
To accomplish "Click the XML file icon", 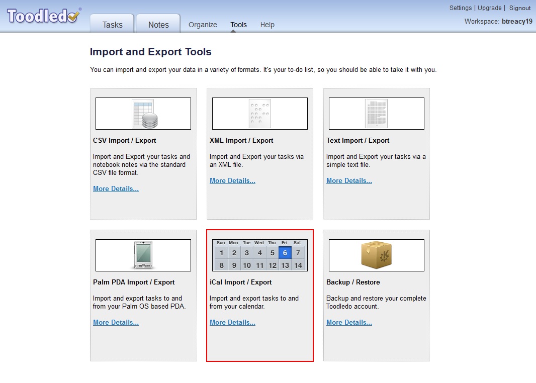I will pyautogui.click(x=260, y=114).
